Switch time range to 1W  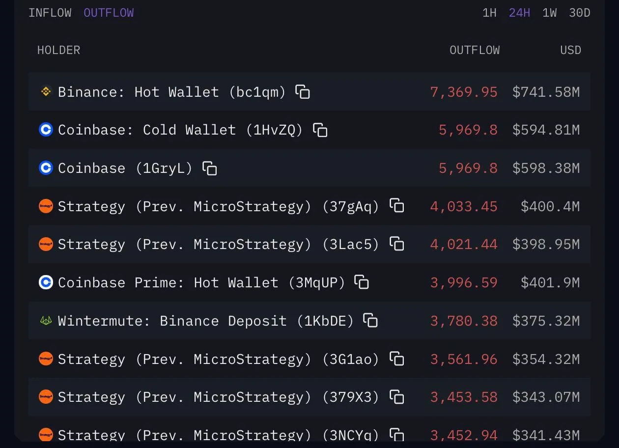[549, 13]
